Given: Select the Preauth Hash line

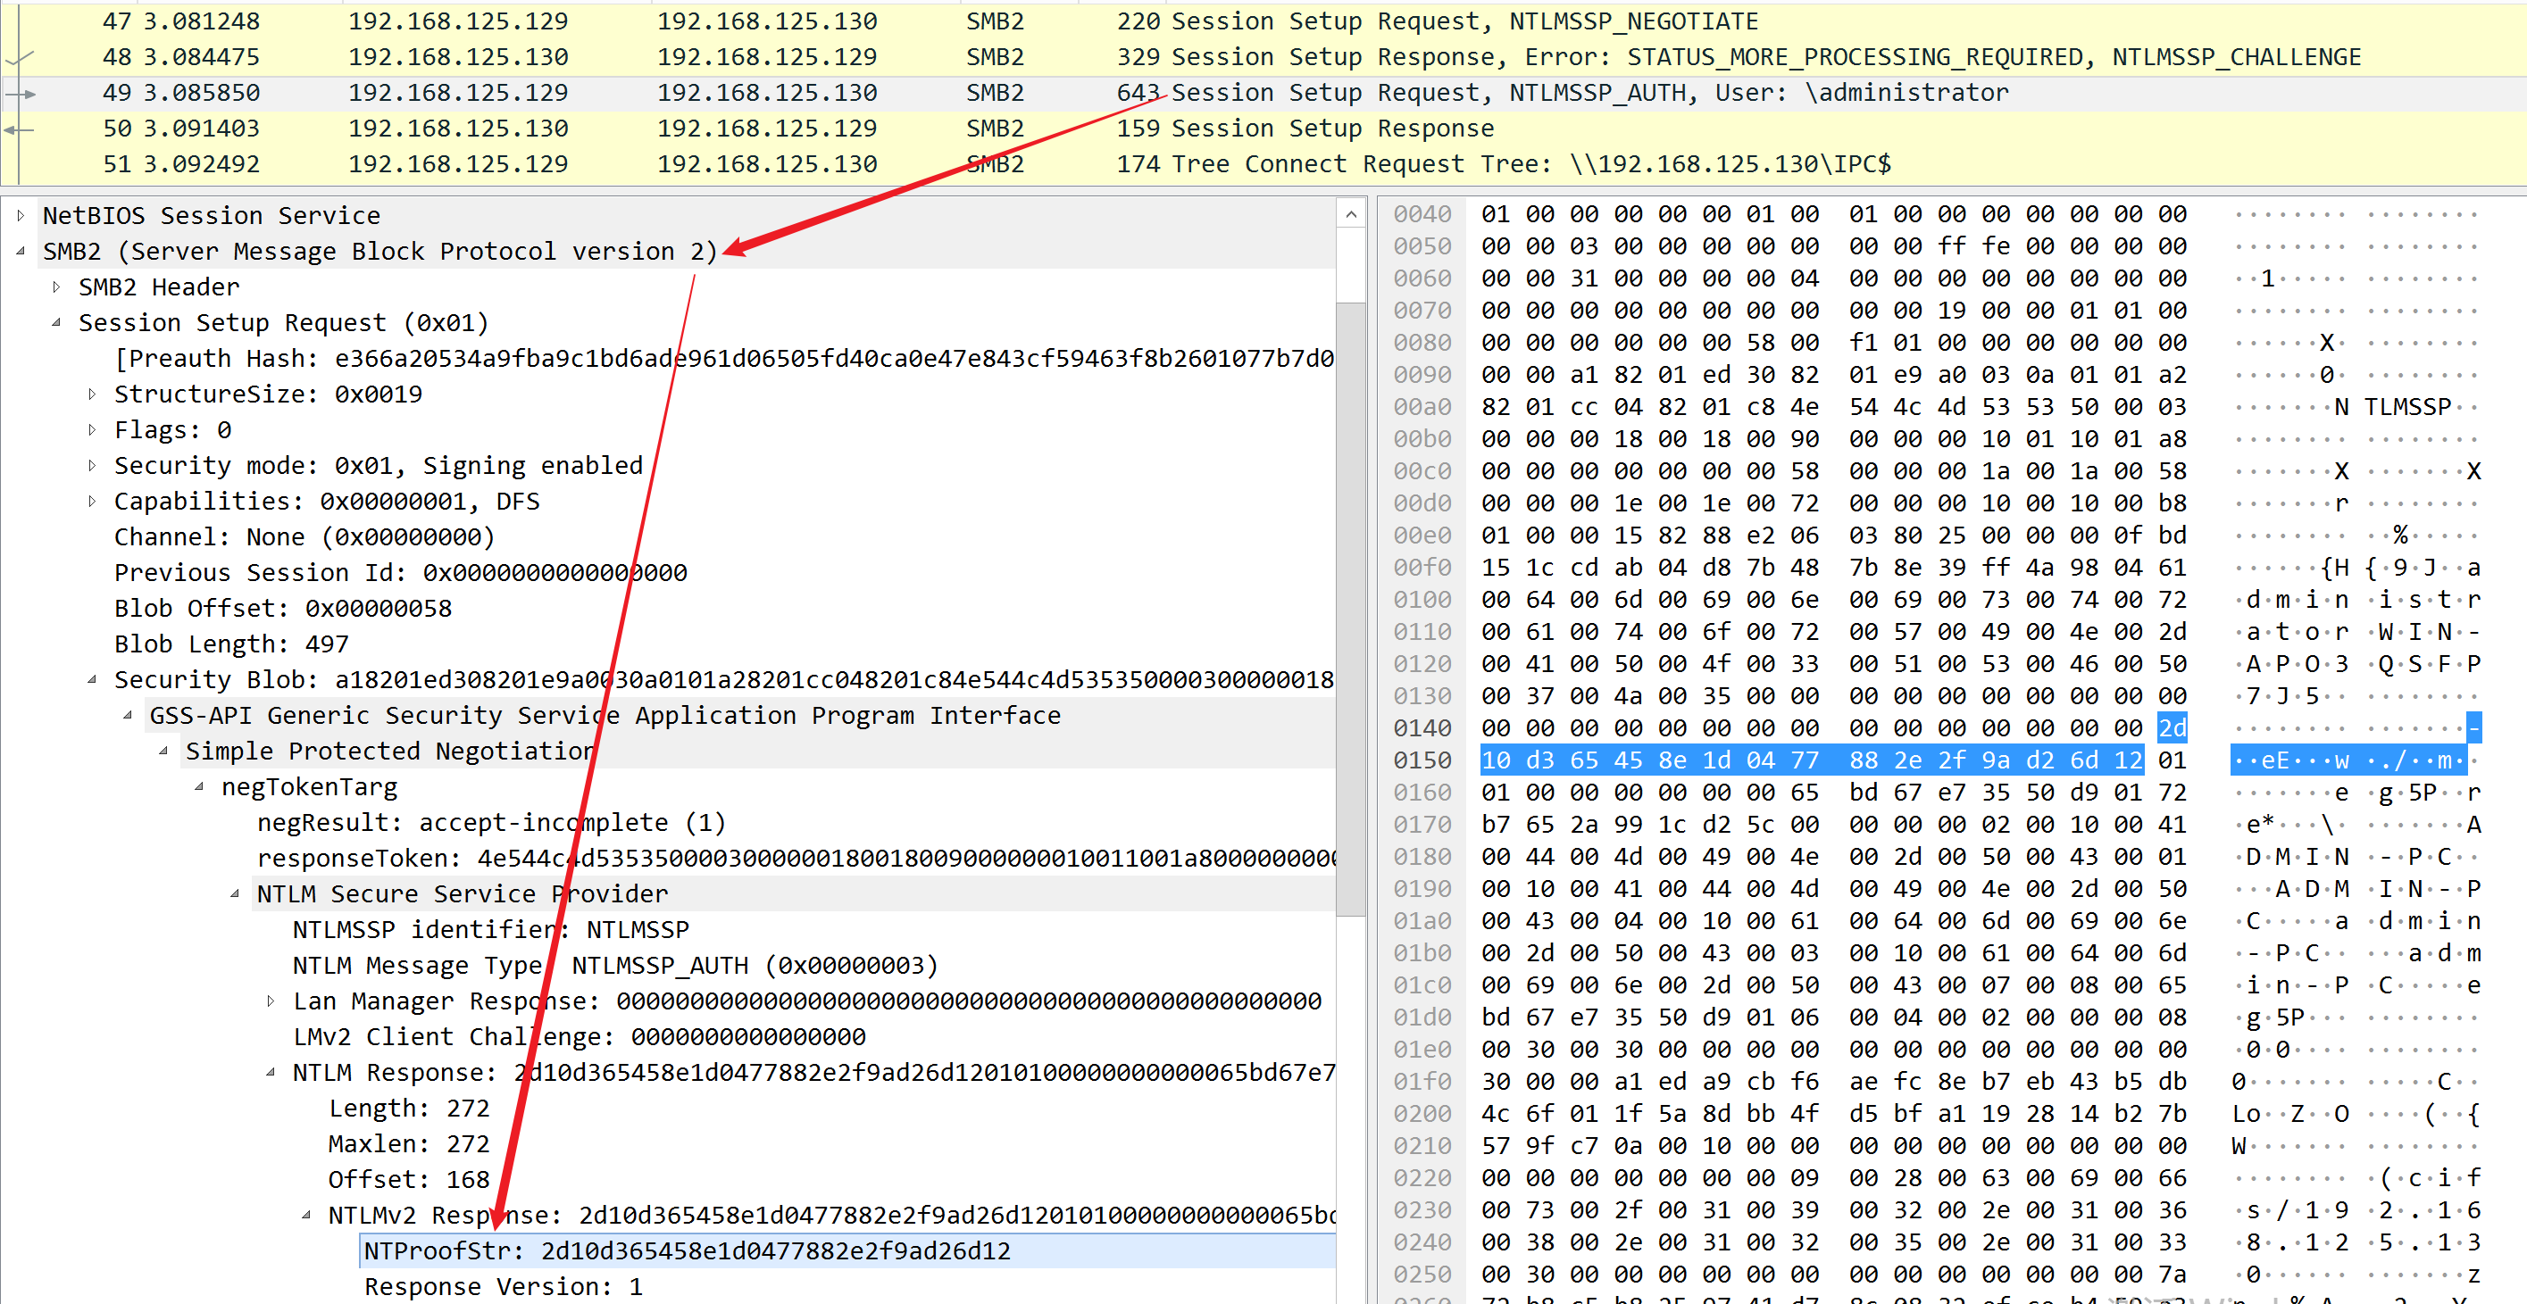Looking at the screenshot, I should tap(724, 359).
